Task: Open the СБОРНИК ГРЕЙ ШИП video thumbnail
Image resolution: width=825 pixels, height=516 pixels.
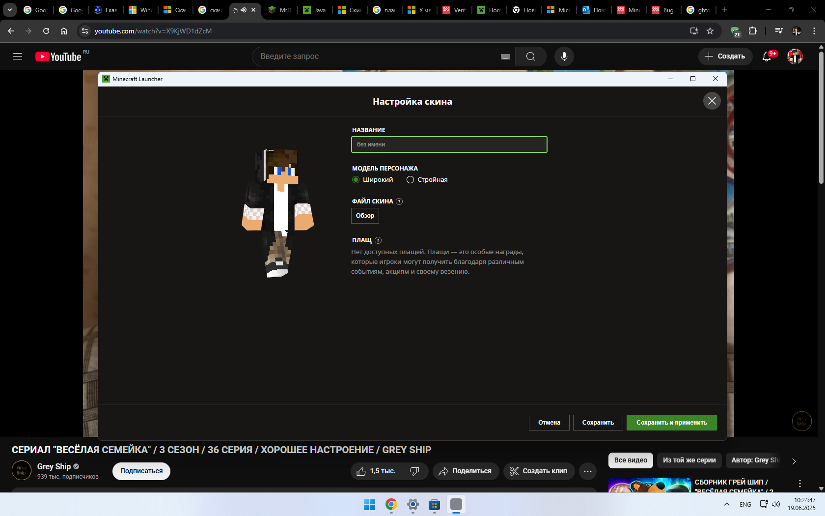Action: 650,485
